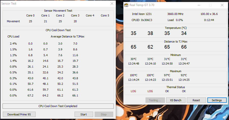Click the 43.8 distance value
The image size is (229, 120).
point(75,78)
